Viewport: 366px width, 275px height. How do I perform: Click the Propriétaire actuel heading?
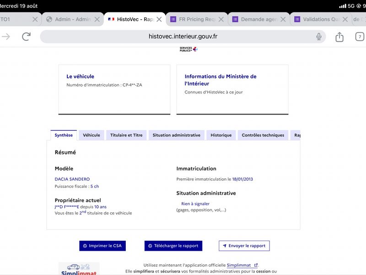(x=78, y=200)
